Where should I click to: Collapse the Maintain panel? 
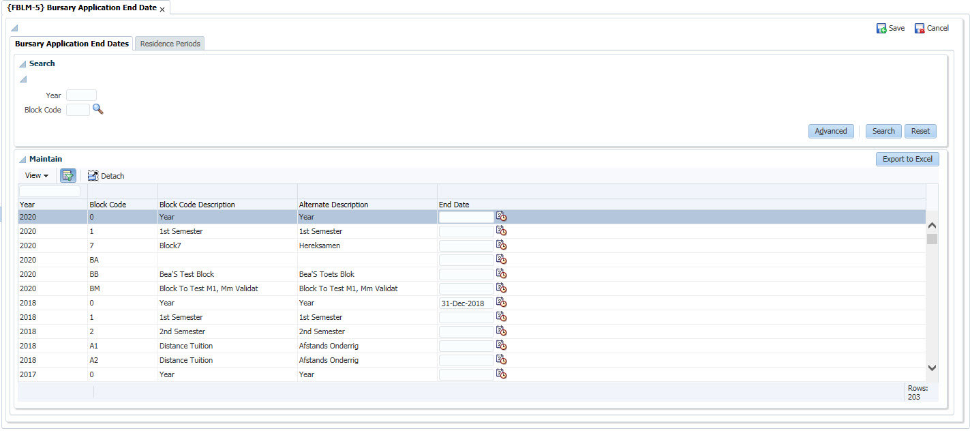[x=22, y=160]
